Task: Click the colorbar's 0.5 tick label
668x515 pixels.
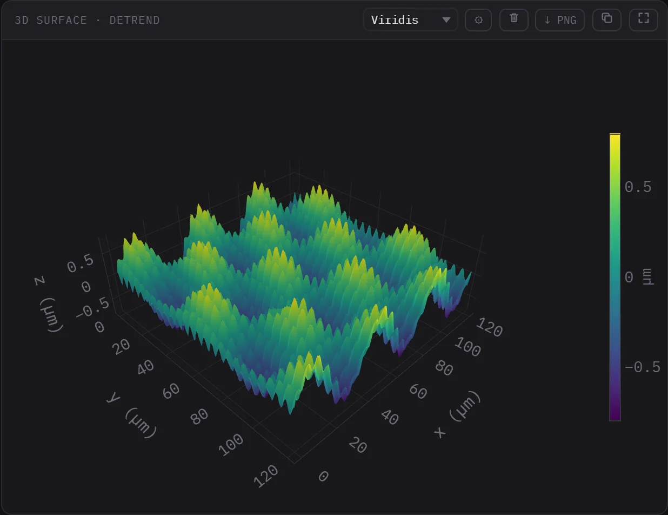Action: [x=638, y=187]
